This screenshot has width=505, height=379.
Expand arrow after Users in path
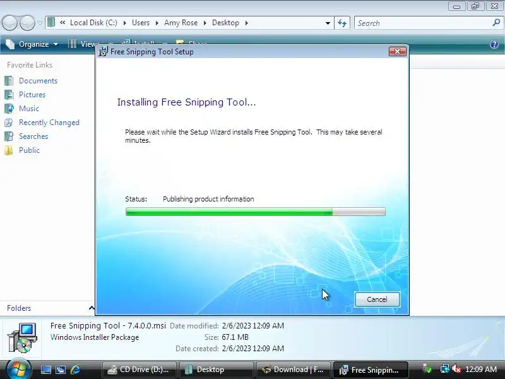[x=157, y=23]
